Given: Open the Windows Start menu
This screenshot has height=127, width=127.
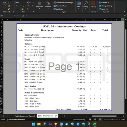Looking at the screenshot, I should [x=33, y=124].
